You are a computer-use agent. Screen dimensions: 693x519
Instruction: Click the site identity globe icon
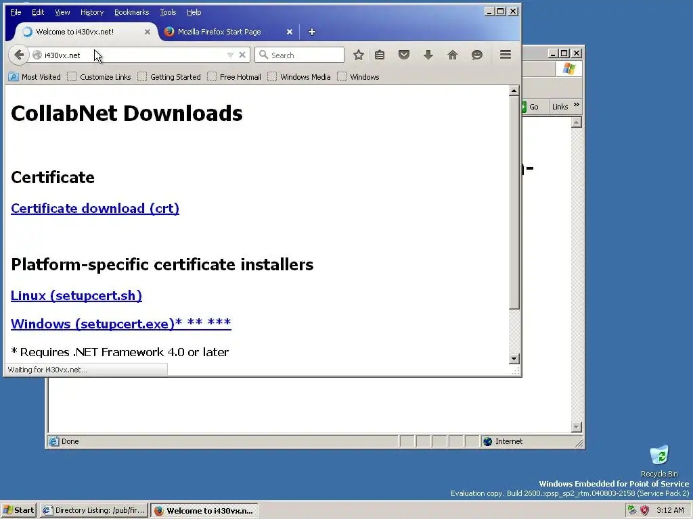37,55
